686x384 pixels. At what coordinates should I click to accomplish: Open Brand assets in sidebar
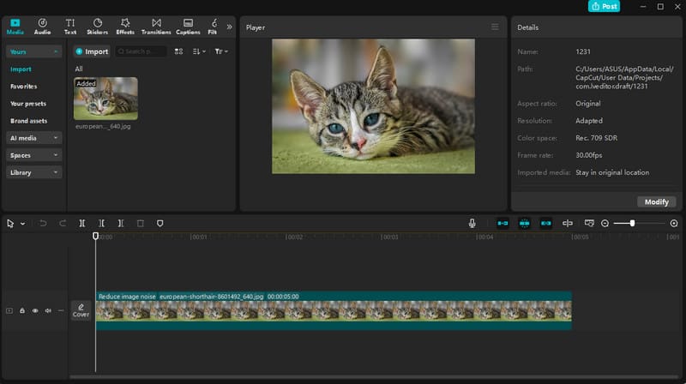(x=28, y=121)
